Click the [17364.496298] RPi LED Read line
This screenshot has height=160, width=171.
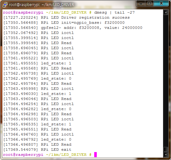click(x=37, y=114)
